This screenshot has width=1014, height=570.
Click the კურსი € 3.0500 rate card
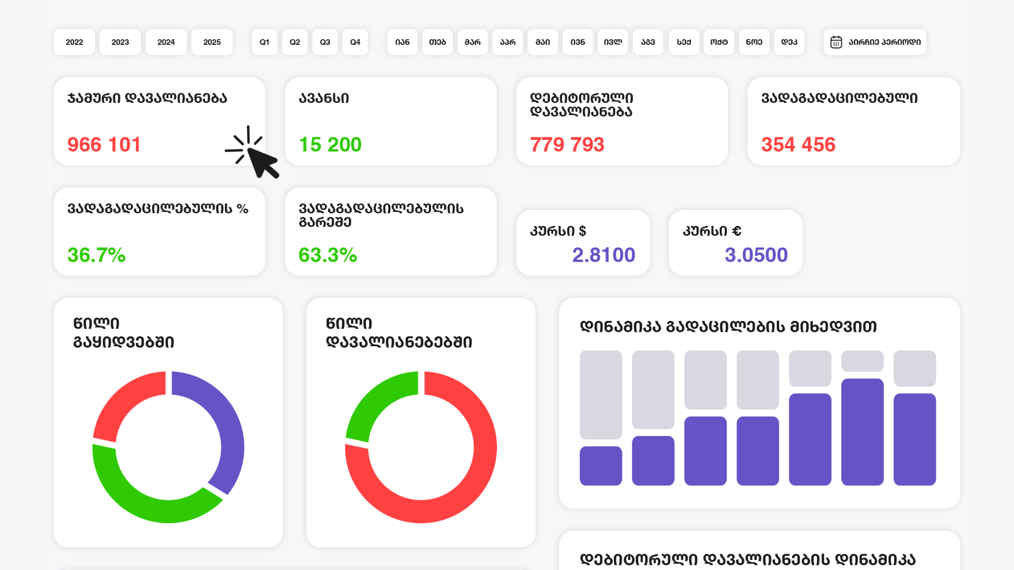click(735, 243)
